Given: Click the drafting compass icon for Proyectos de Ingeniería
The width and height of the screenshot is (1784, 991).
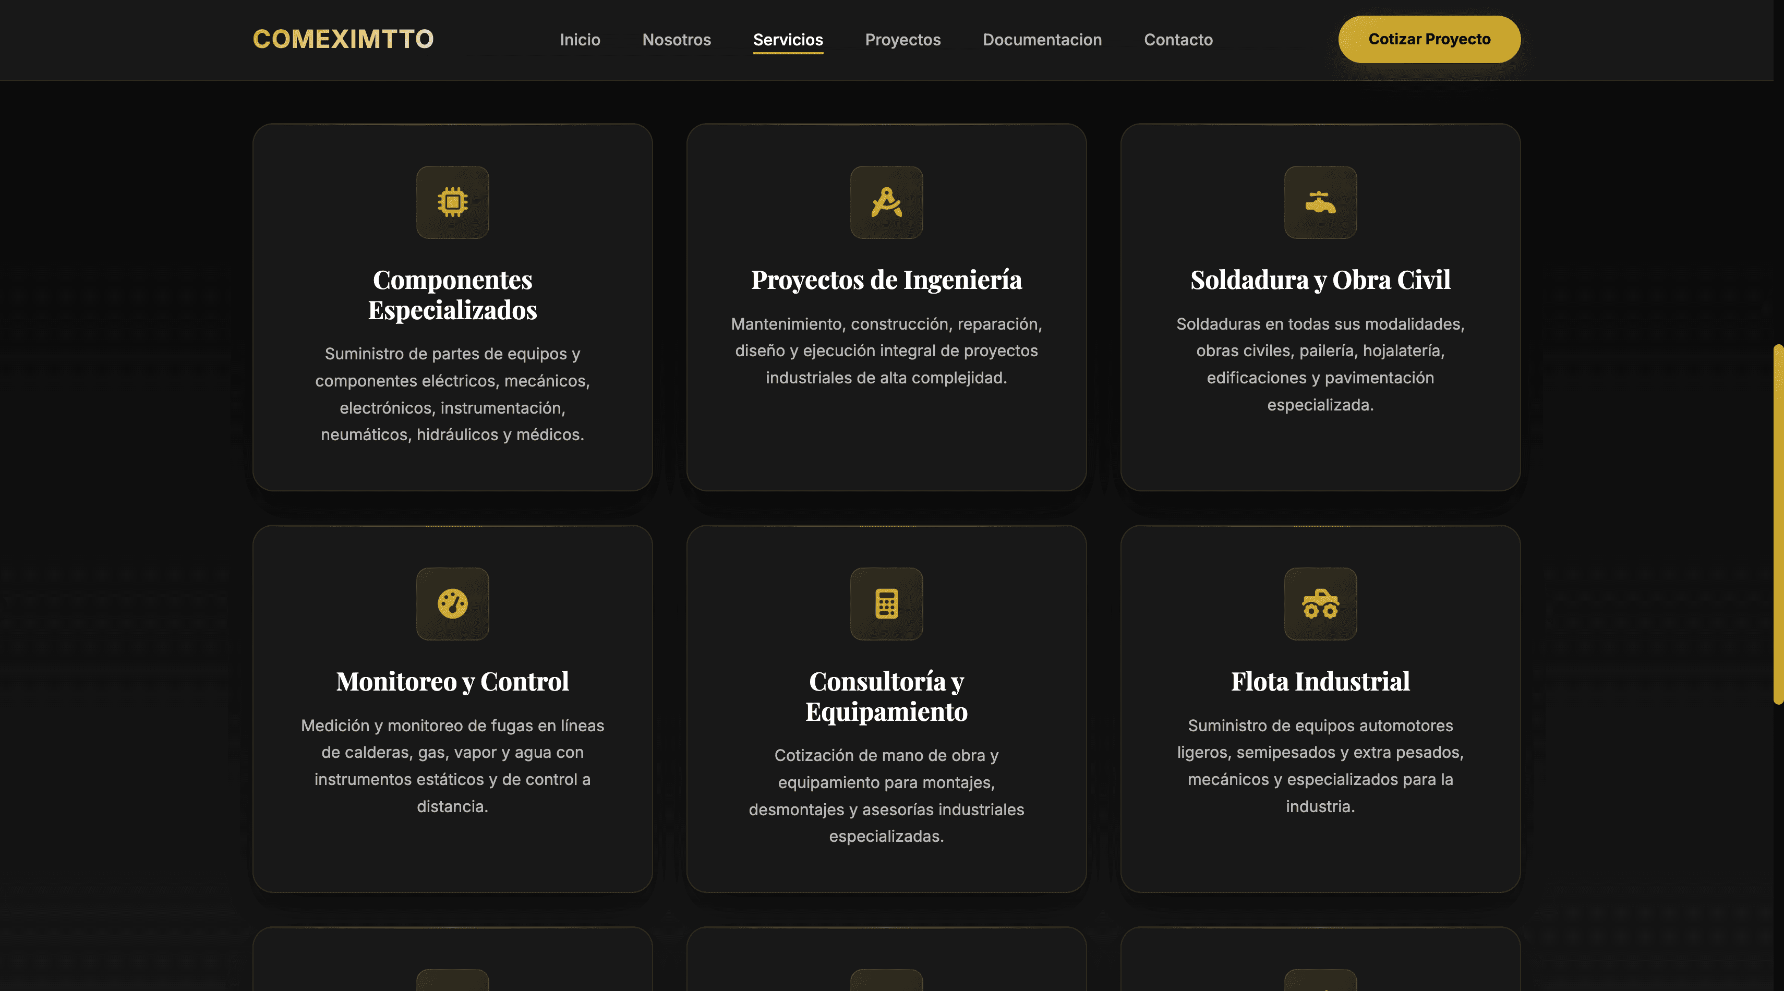Looking at the screenshot, I should coord(886,202).
